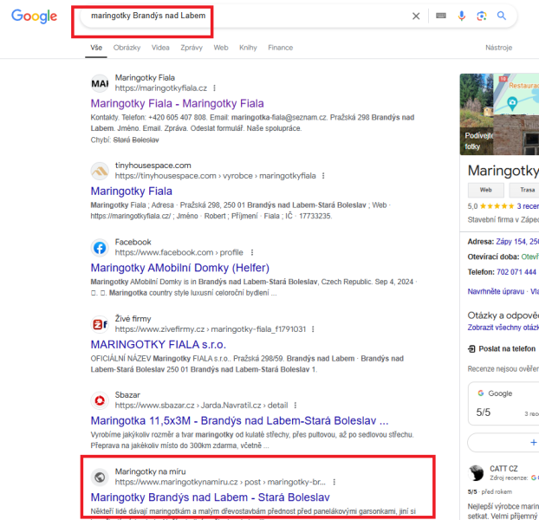Viewport: 539px width, 520px height.
Task: Open Maringotky AMobilní Domky (Helfer) link
Action: click(179, 268)
